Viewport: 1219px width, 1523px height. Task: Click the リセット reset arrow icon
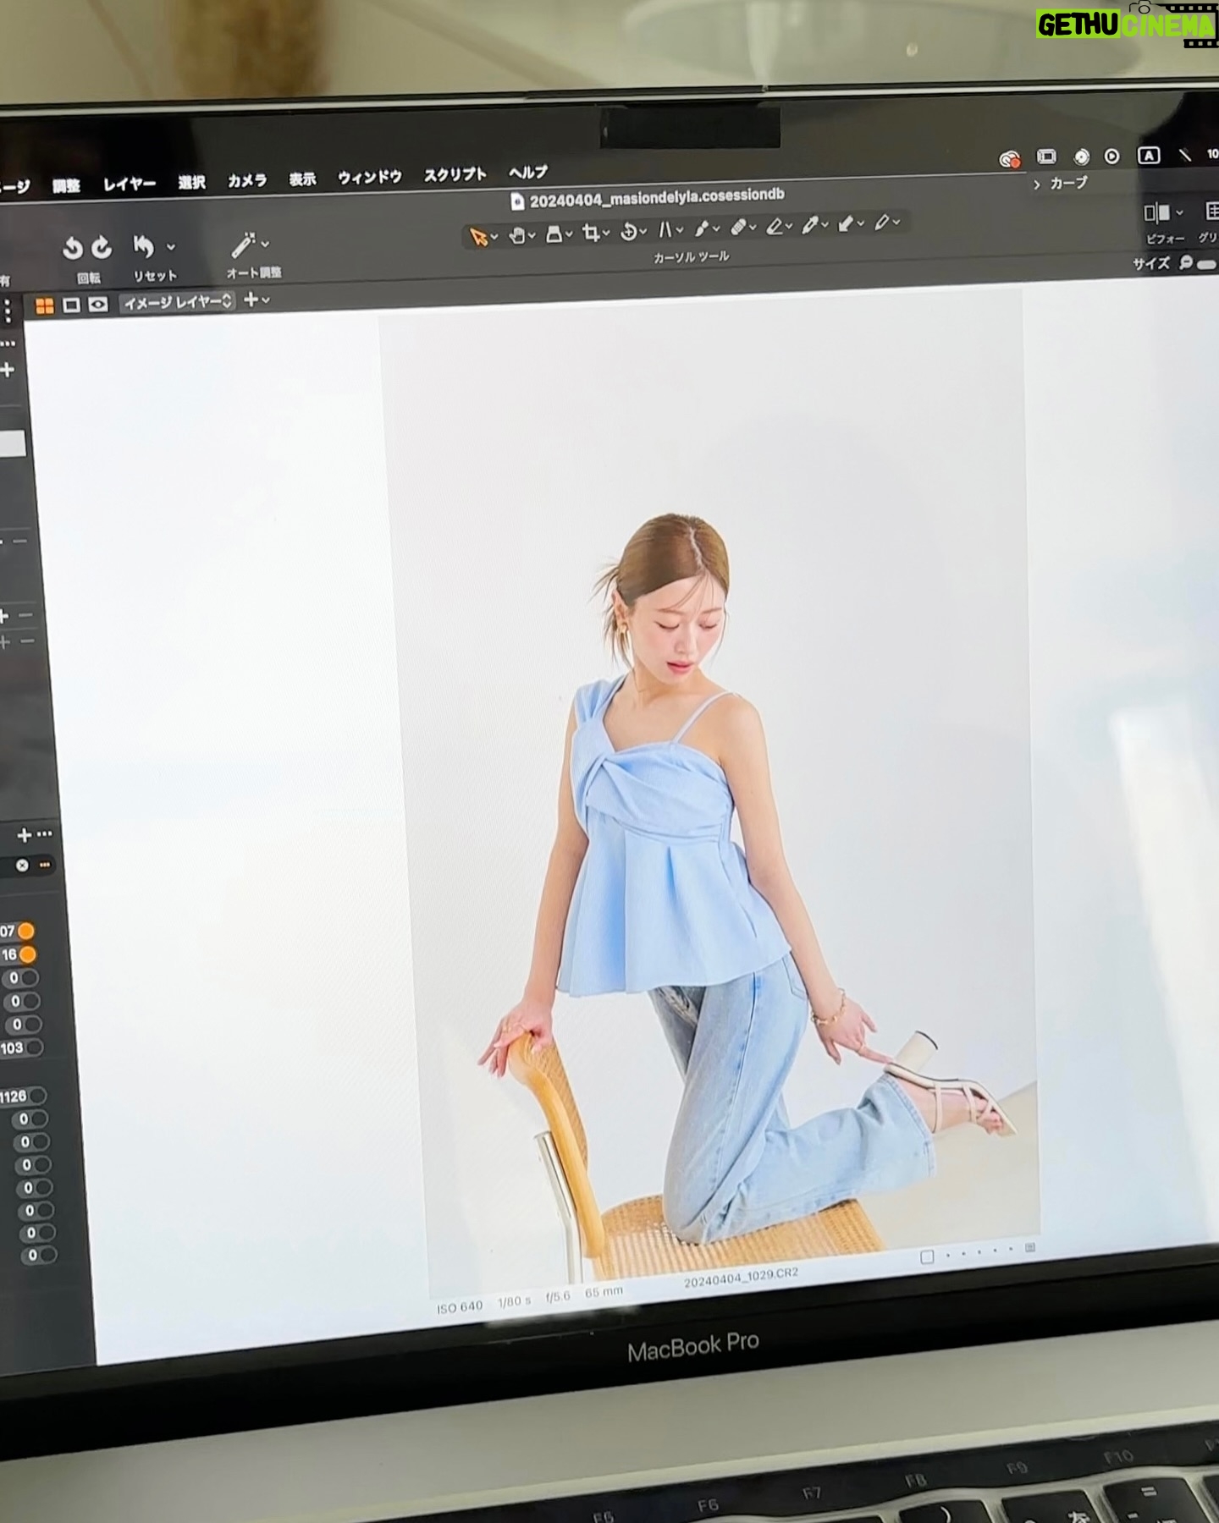click(144, 246)
